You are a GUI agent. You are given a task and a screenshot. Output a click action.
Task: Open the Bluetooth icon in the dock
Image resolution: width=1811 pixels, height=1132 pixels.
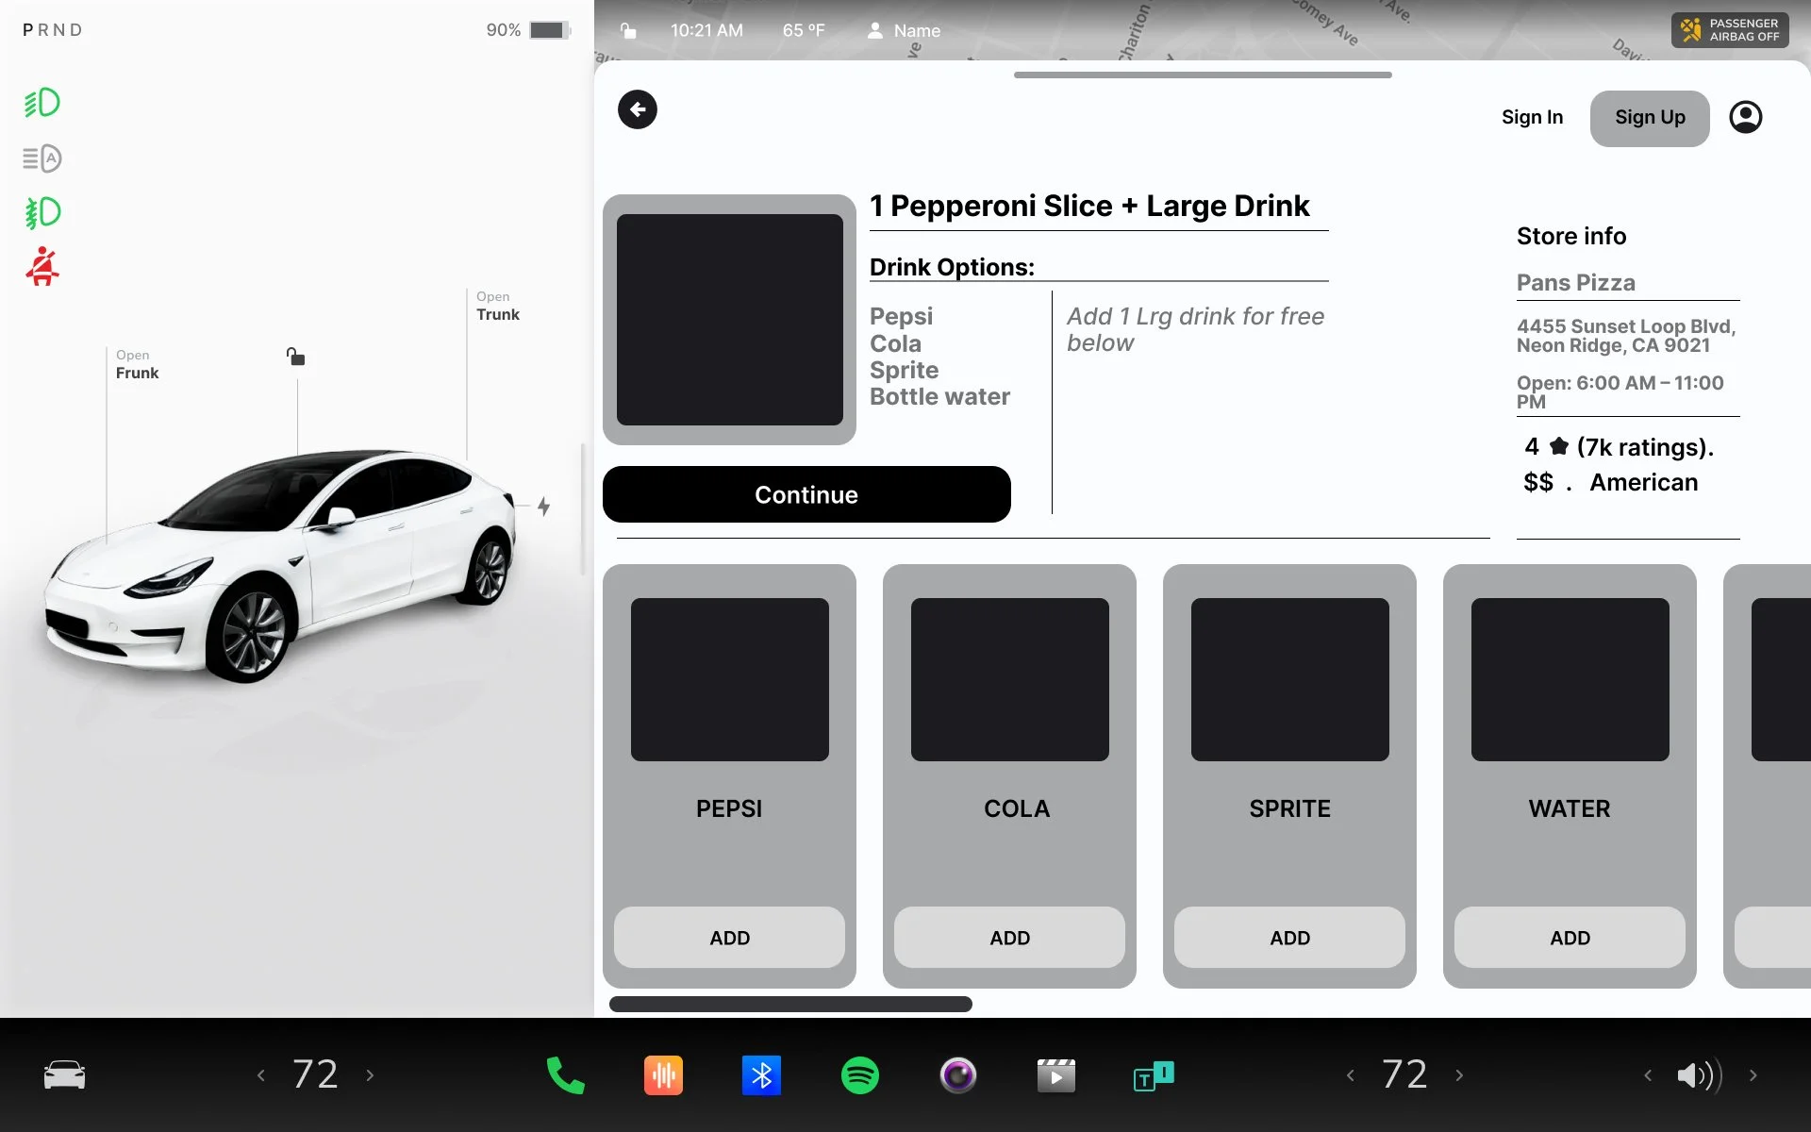[x=761, y=1075]
